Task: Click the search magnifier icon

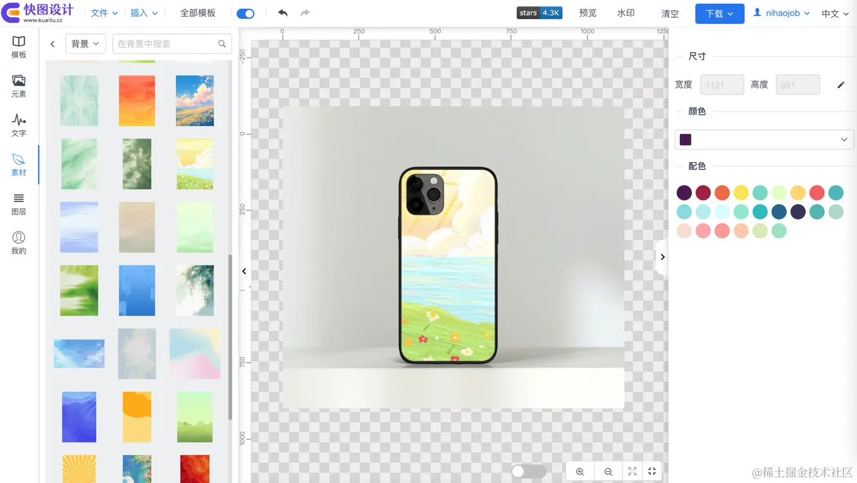Action: click(x=222, y=44)
